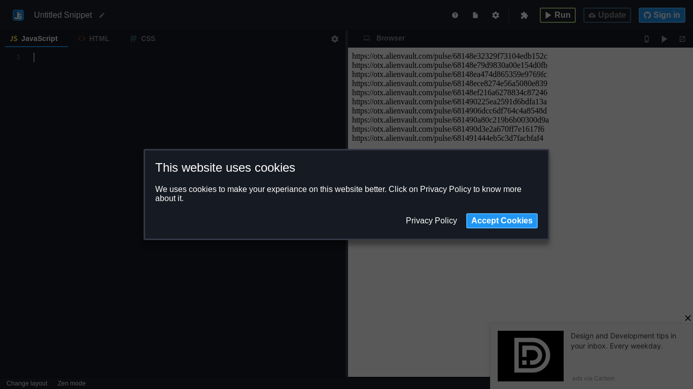The image size is (693, 389).
Task: Open the Privacy Policy link
Action: tap(431, 221)
